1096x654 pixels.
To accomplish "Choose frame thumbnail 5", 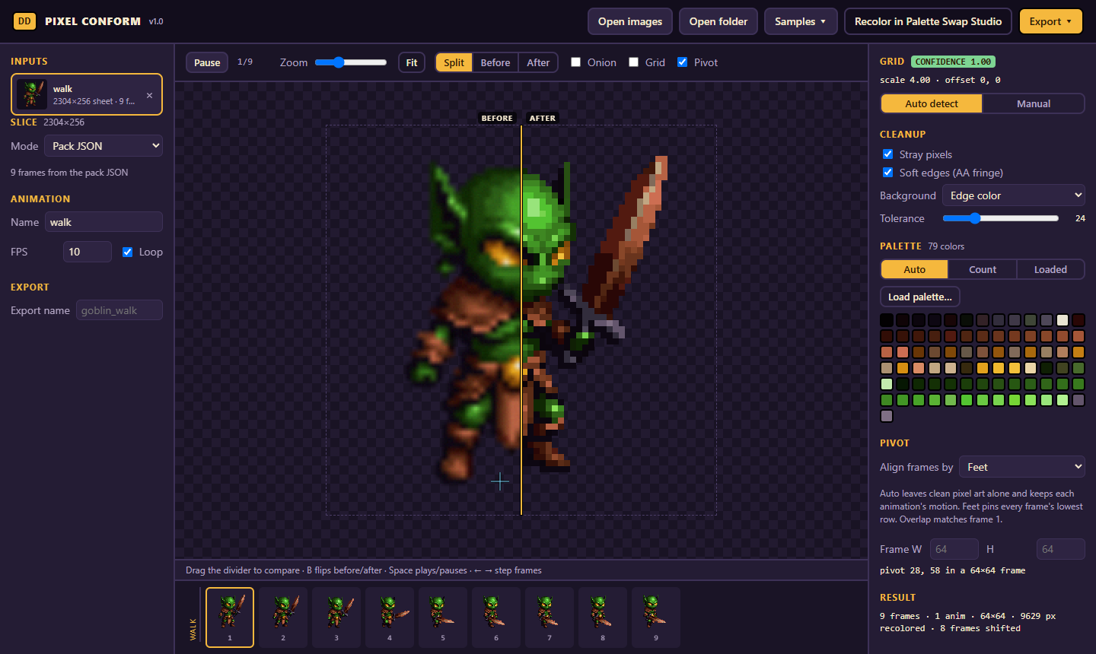I will click(443, 617).
